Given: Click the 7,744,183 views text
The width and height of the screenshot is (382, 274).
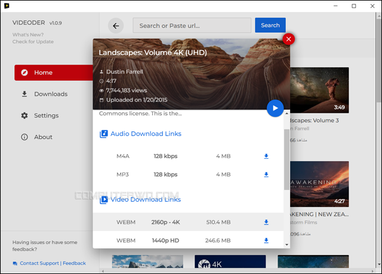Looking at the screenshot, I should tap(127, 91).
